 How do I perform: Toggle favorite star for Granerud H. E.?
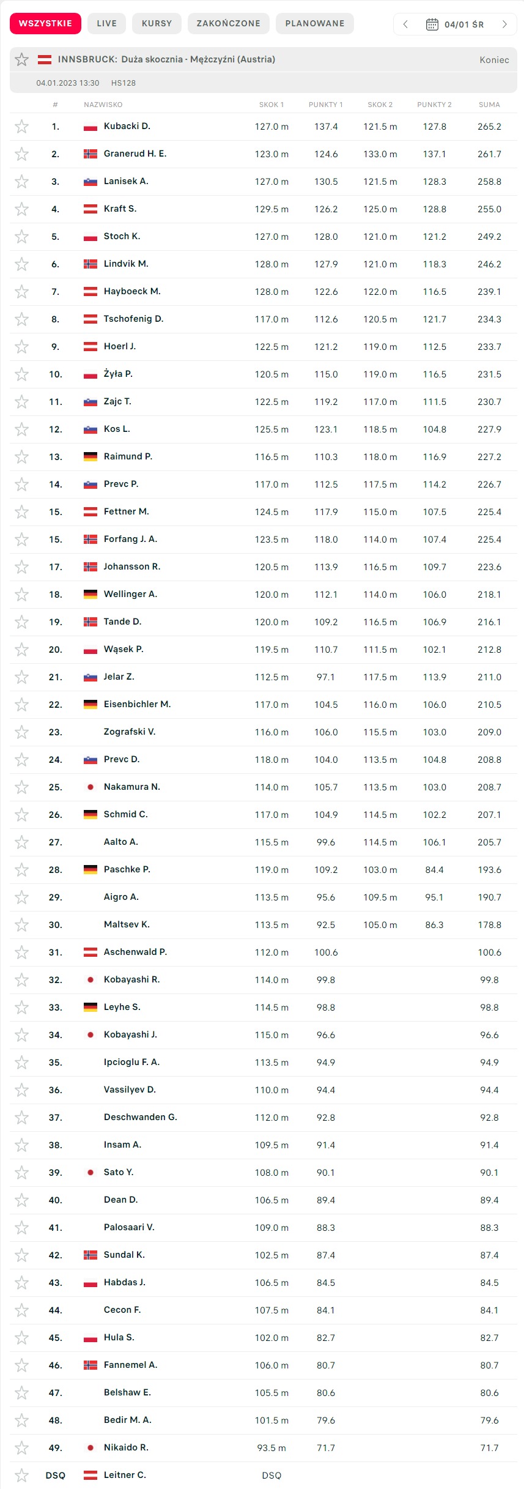click(x=22, y=154)
